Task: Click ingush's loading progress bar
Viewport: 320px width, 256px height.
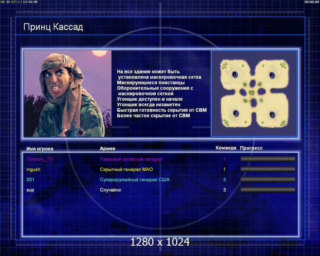Action: 268,169
